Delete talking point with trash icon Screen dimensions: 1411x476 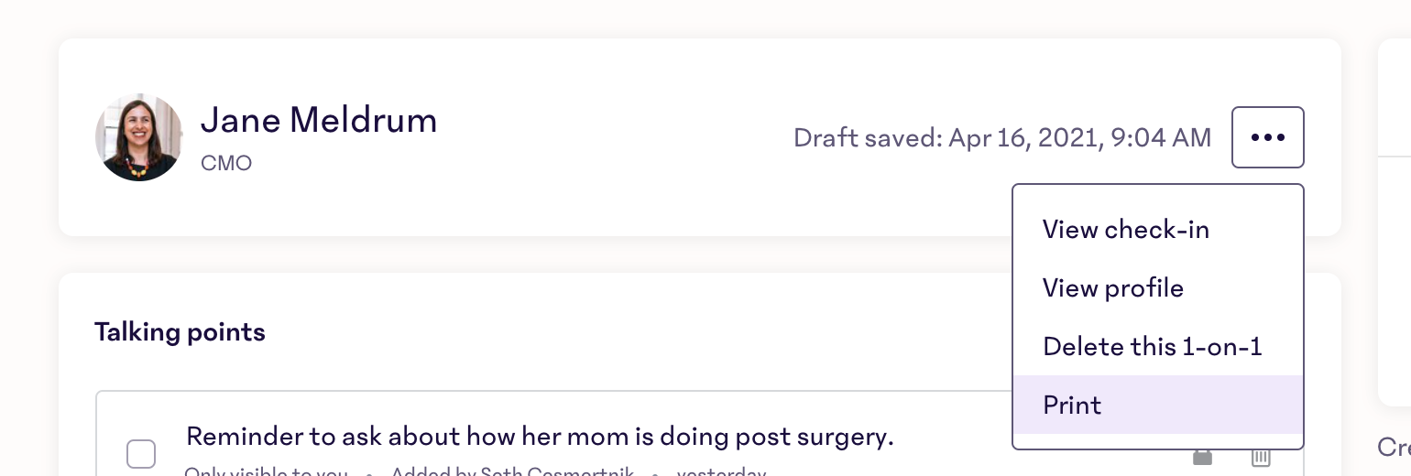click(1261, 456)
